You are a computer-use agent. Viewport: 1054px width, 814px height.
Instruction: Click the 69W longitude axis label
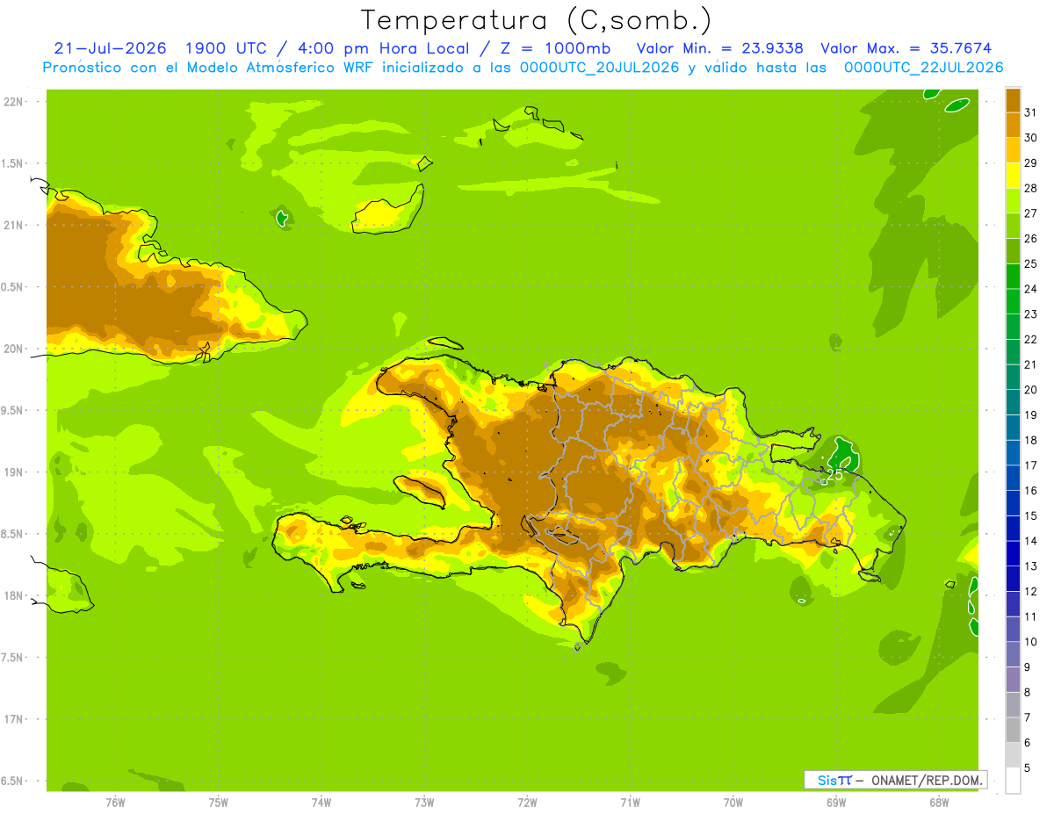pos(836,803)
